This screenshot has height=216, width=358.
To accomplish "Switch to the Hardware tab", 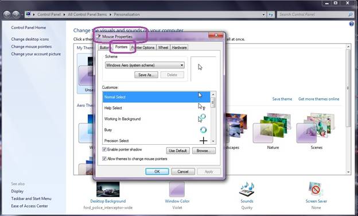I will pos(179,47).
